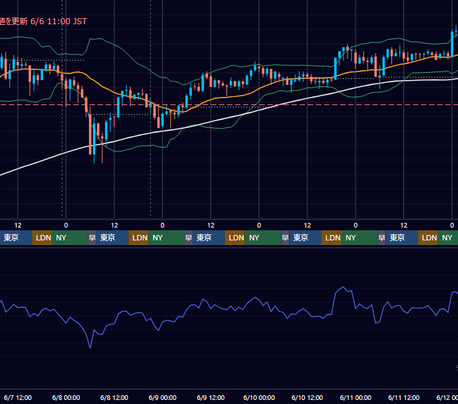Screen dimensions: 458x404
Task: Click the '6/8 00:00' date axis label
Action: pyautogui.click(x=66, y=397)
